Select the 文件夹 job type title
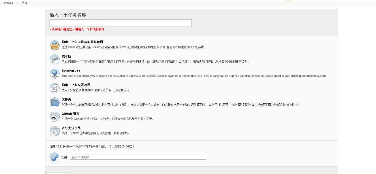This screenshot has width=376, height=174. 66,99
